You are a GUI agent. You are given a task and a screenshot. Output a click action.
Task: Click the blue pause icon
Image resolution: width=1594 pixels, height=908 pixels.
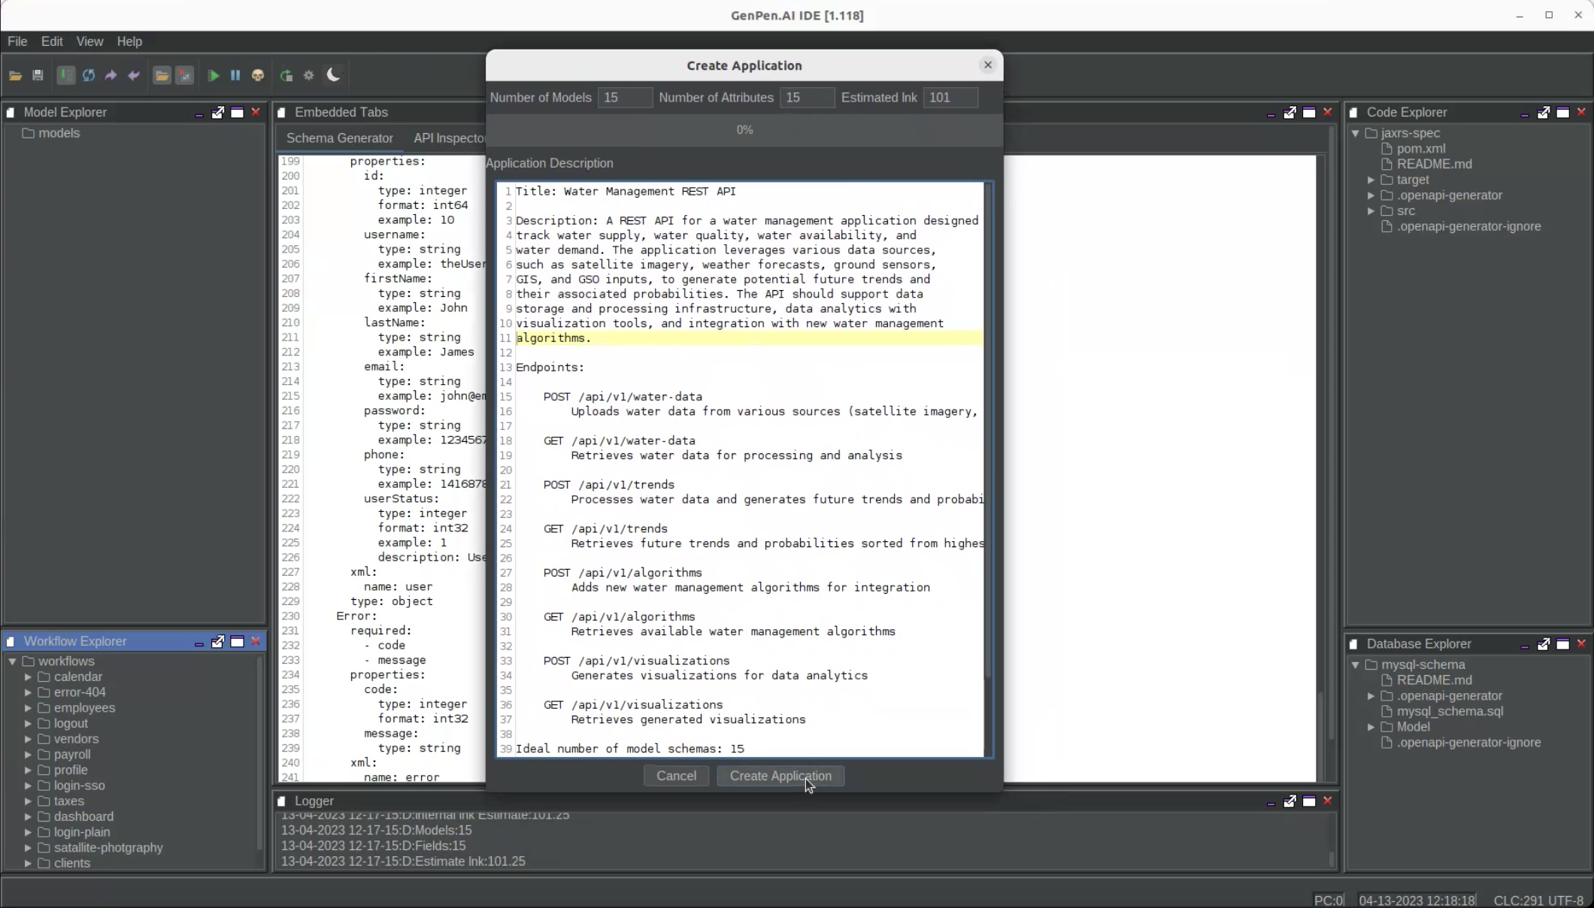click(235, 75)
